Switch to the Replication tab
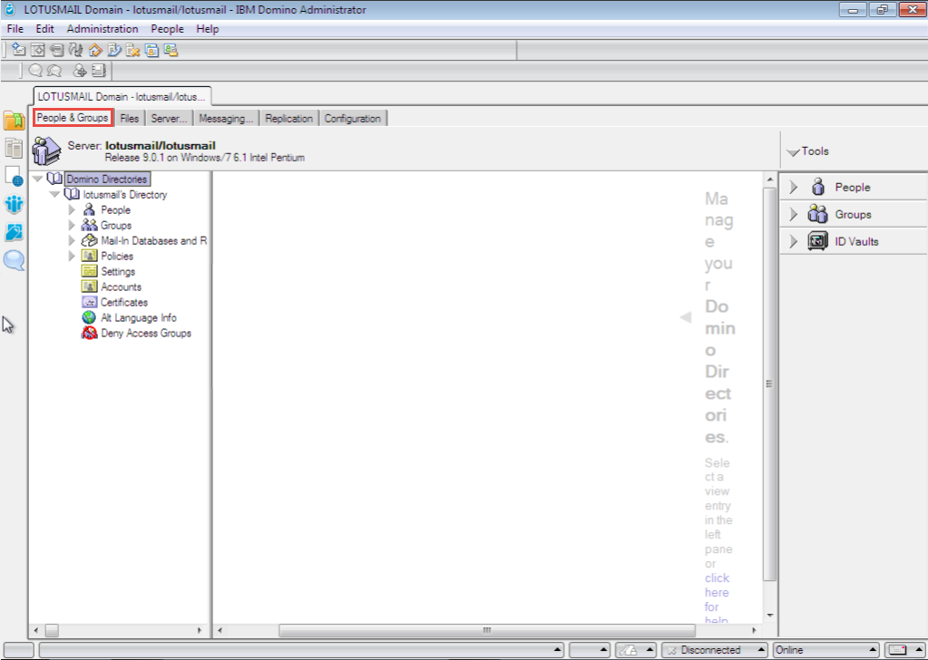 click(x=288, y=118)
